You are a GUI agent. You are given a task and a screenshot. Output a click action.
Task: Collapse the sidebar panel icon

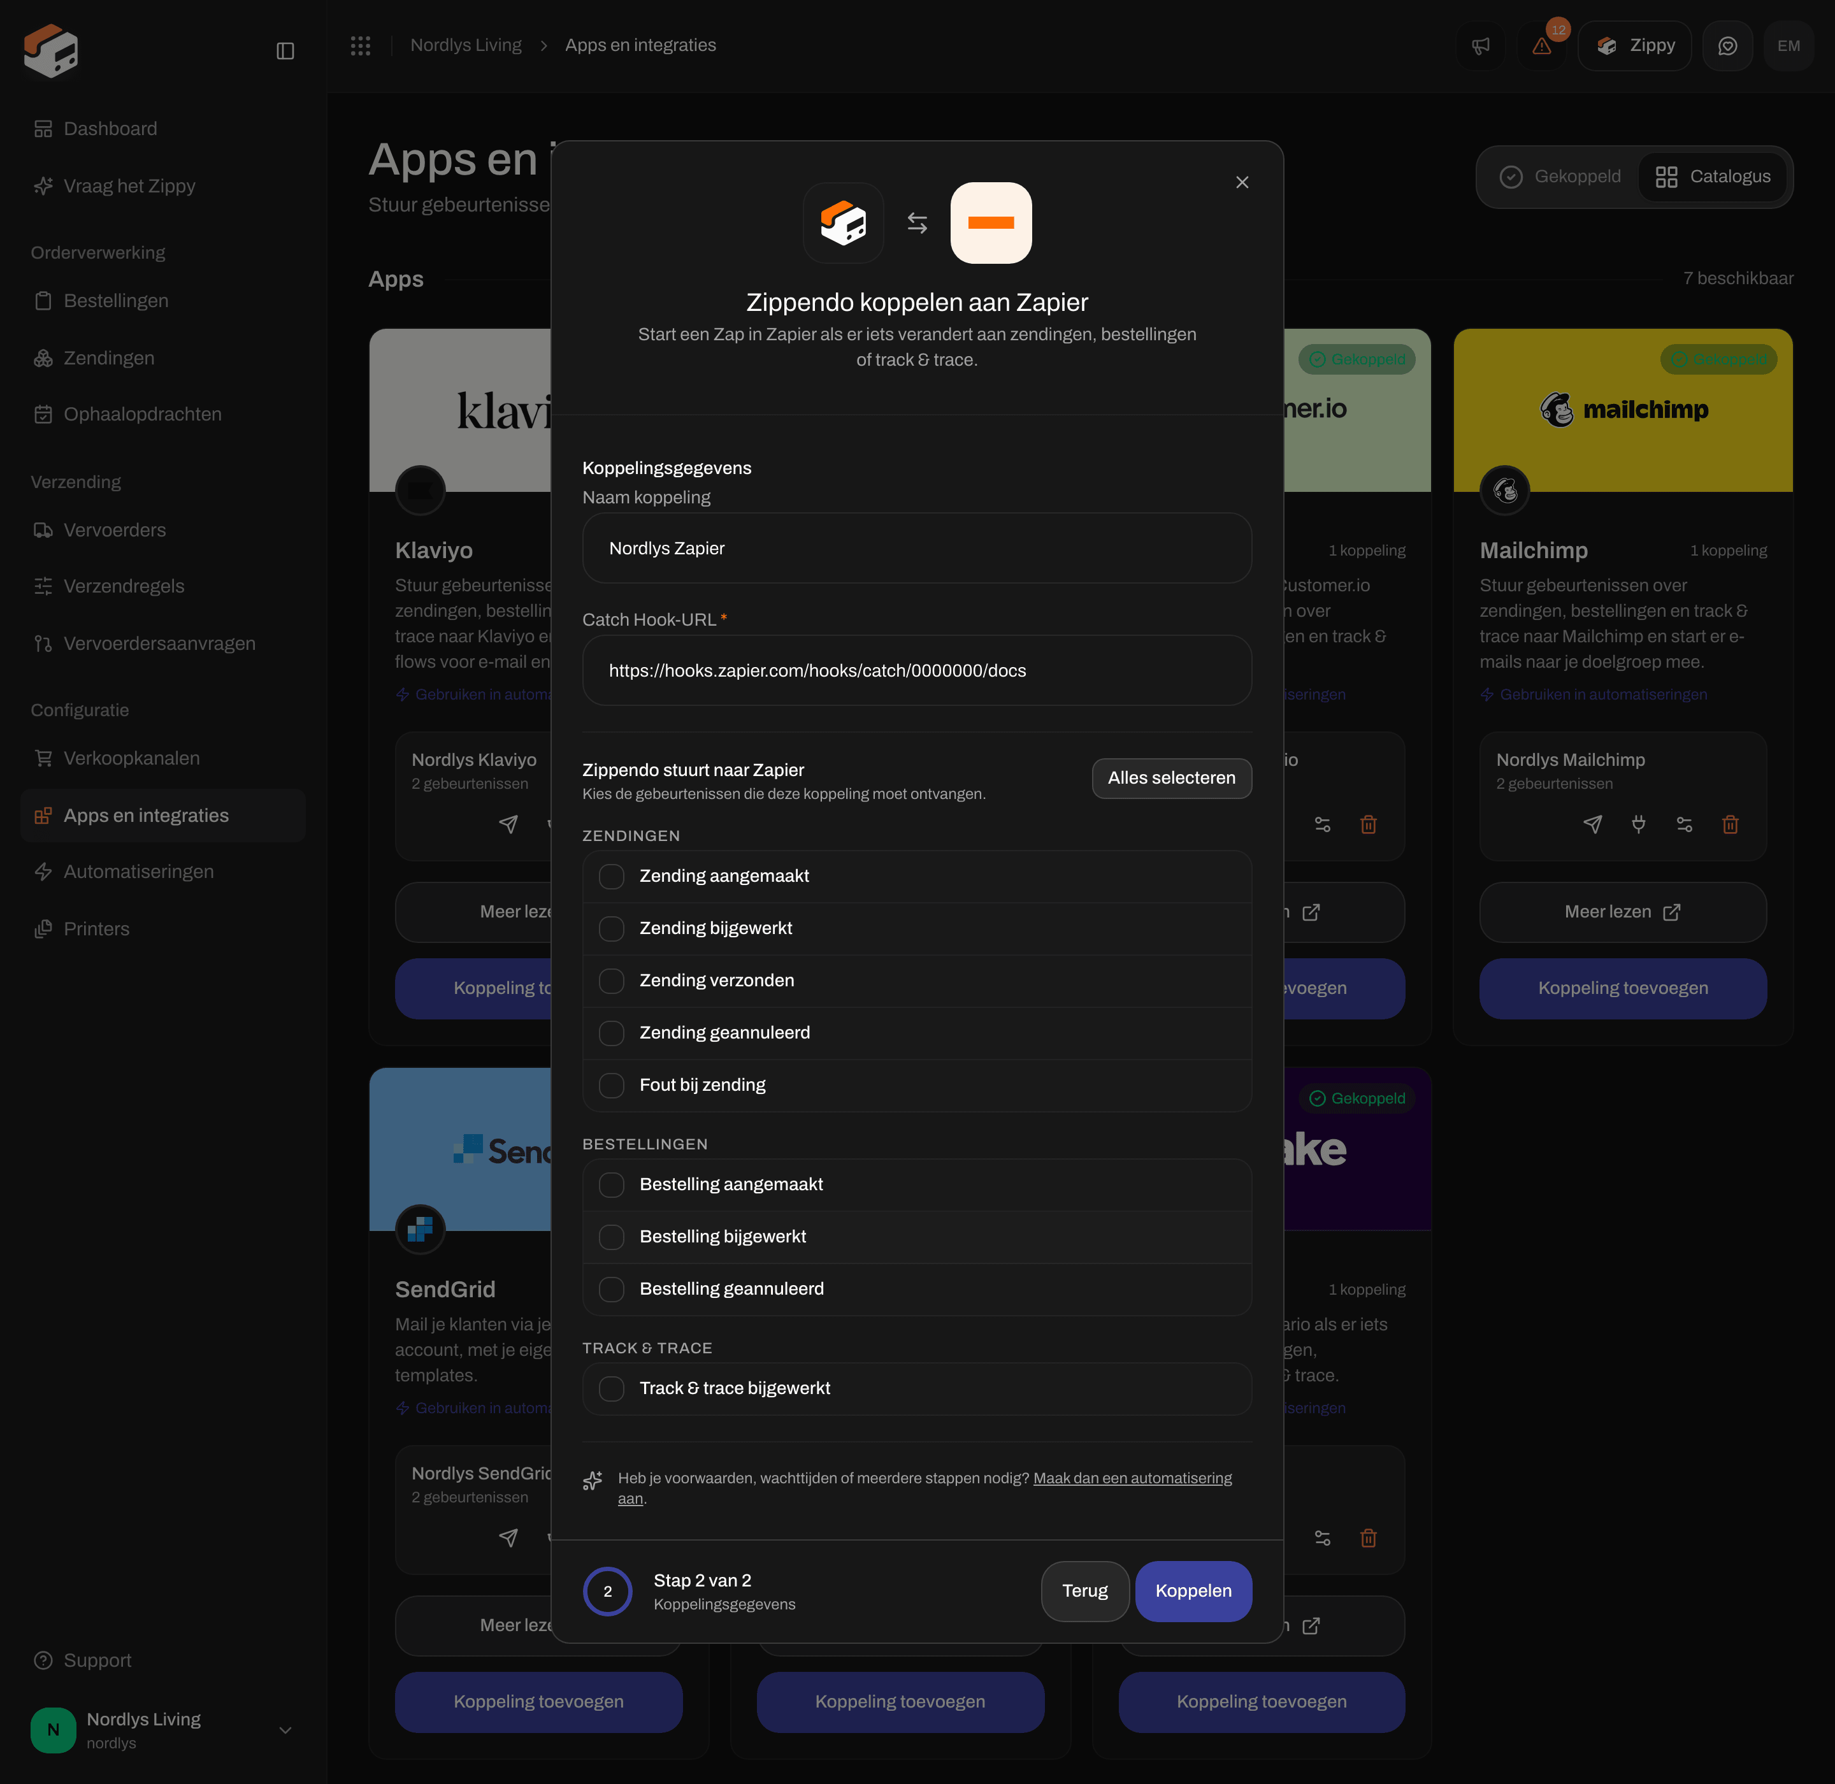tap(286, 50)
